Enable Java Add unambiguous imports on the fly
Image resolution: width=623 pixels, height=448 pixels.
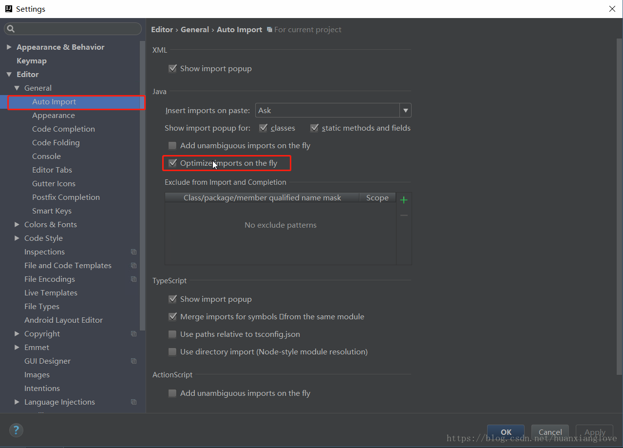click(x=172, y=146)
